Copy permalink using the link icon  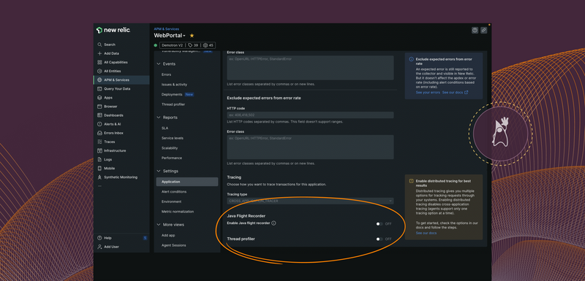pyautogui.click(x=483, y=31)
